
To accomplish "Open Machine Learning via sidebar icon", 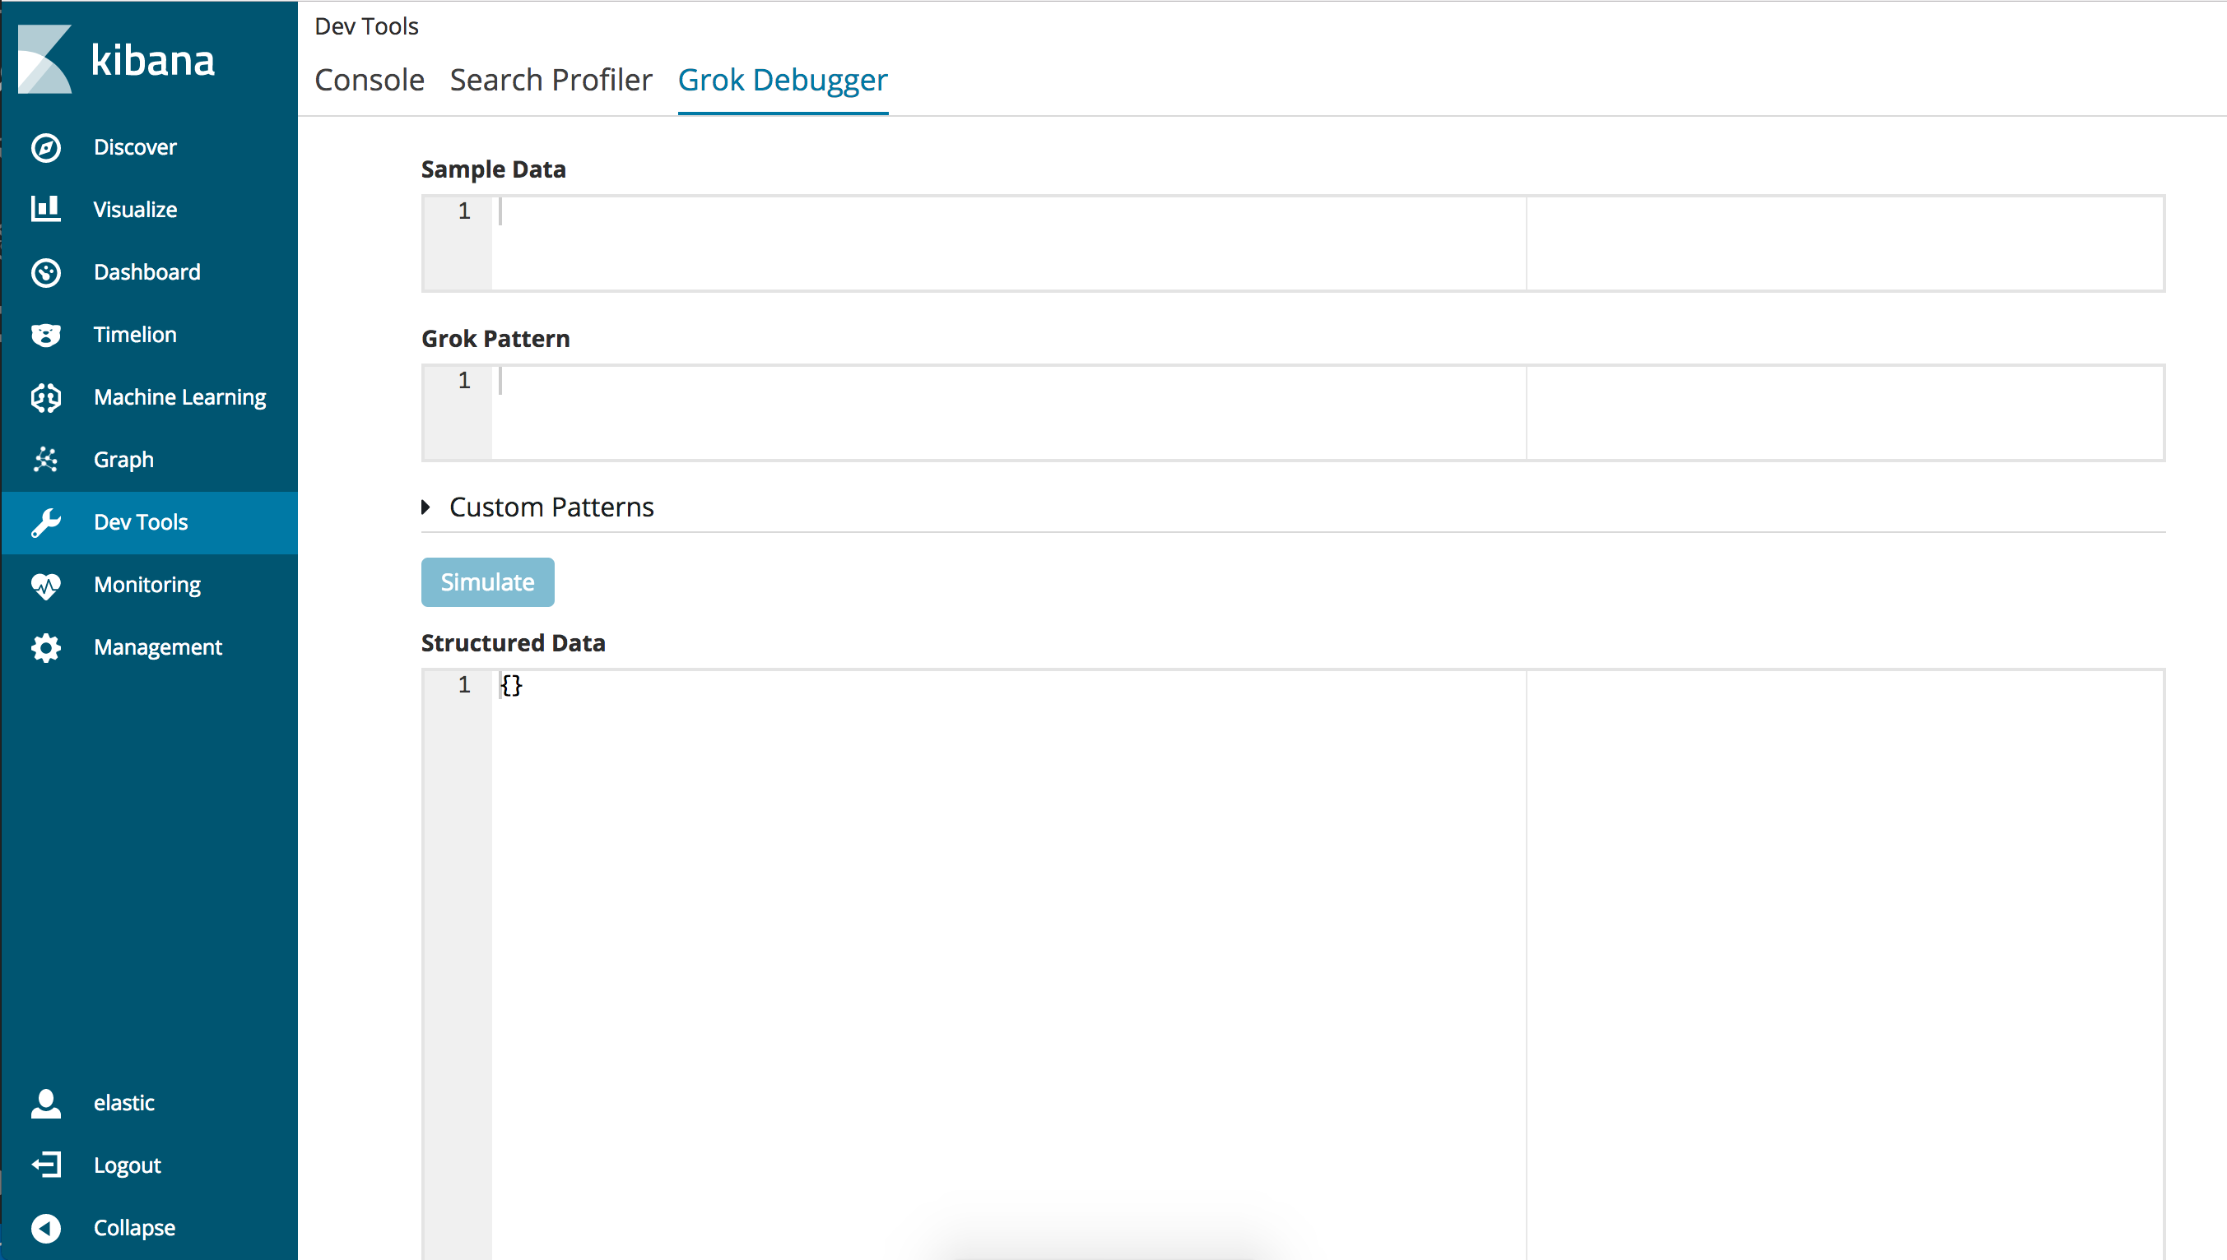I will [46, 397].
